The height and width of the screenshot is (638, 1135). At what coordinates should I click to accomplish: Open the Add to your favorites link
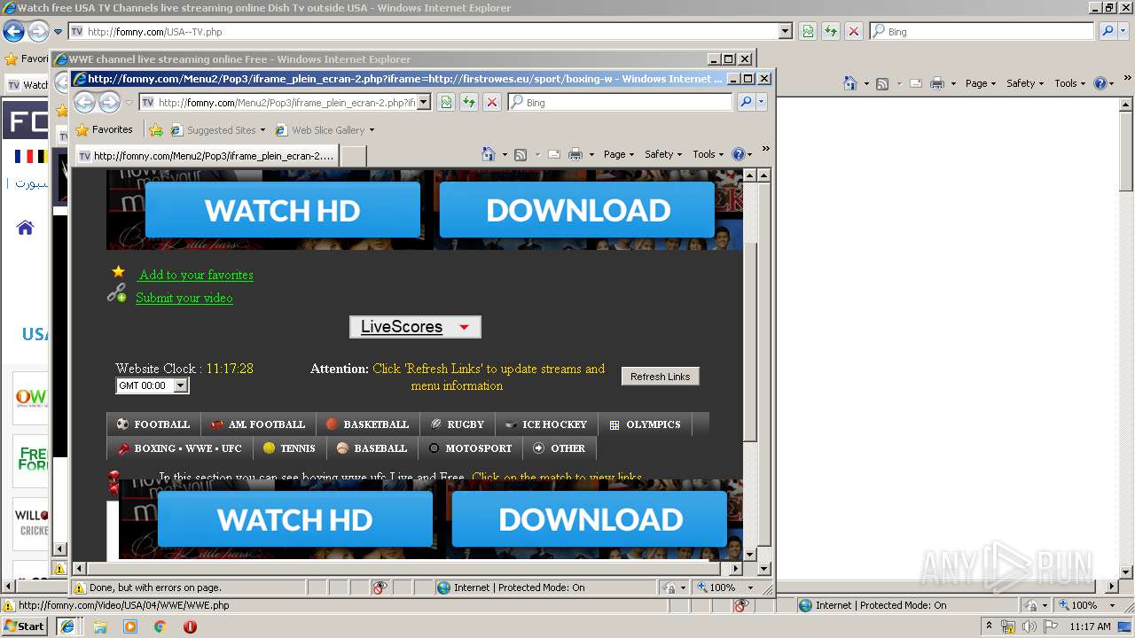[196, 275]
